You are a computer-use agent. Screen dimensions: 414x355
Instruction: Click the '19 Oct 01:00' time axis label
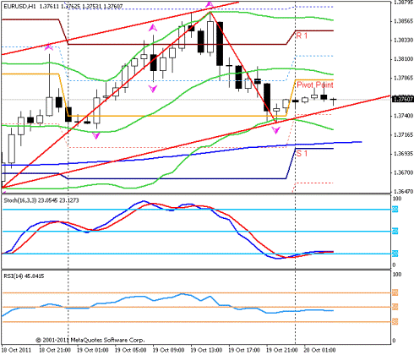click(93, 350)
